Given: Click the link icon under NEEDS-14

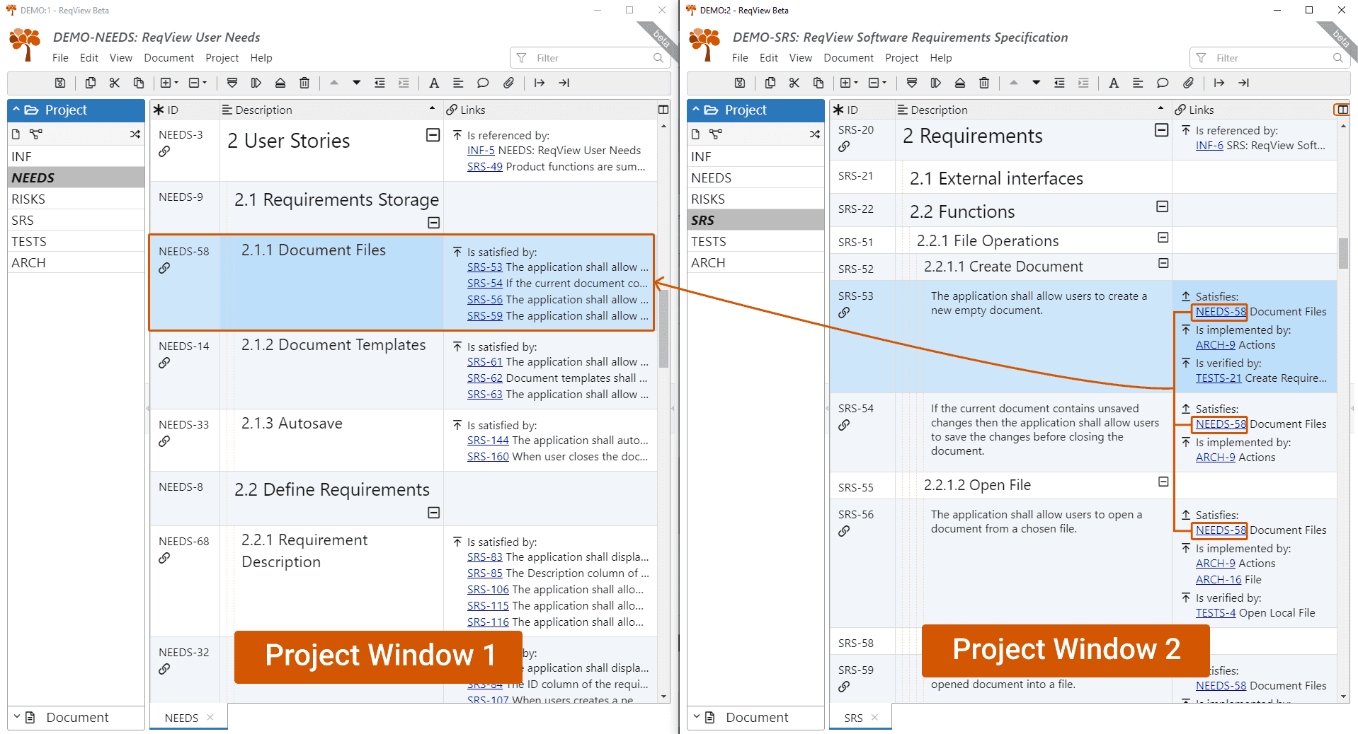Looking at the screenshot, I should (x=164, y=363).
